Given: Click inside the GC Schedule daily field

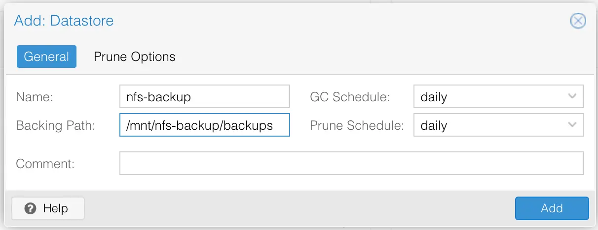Looking at the screenshot, I should pyautogui.click(x=488, y=97).
